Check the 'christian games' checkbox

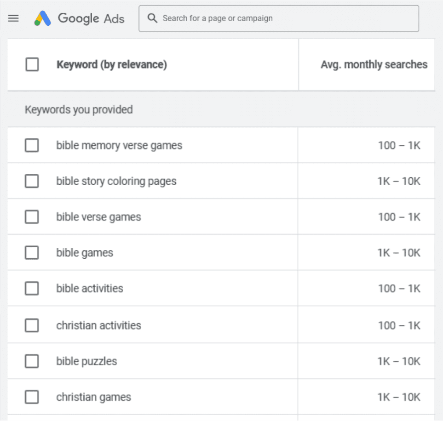point(32,397)
